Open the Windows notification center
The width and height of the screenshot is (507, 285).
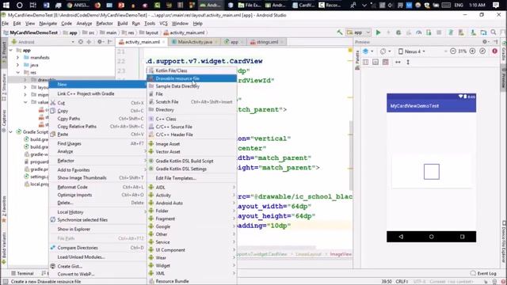click(496, 5)
